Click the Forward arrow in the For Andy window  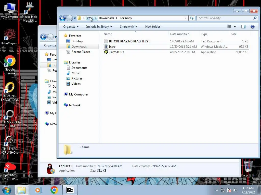(x=70, y=18)
